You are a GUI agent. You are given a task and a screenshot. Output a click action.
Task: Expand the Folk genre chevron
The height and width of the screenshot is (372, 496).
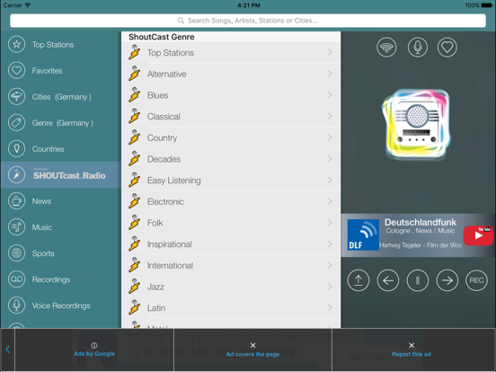[330, 222]
